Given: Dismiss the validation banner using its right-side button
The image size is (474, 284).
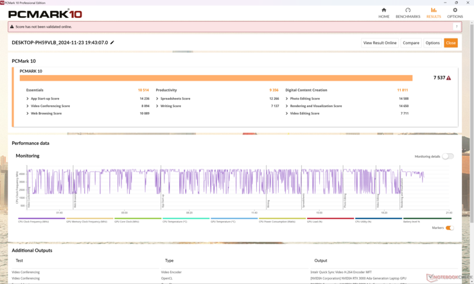Looking at the screenshot, I should tap(457, 27).
